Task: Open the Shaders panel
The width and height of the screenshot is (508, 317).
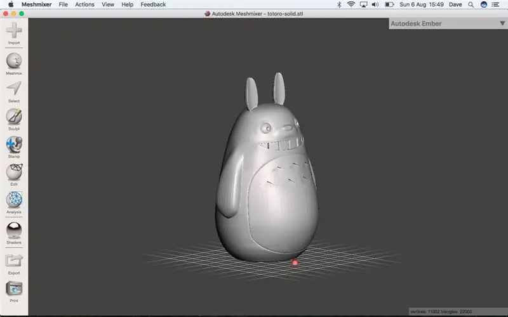Action: point(14,233)
